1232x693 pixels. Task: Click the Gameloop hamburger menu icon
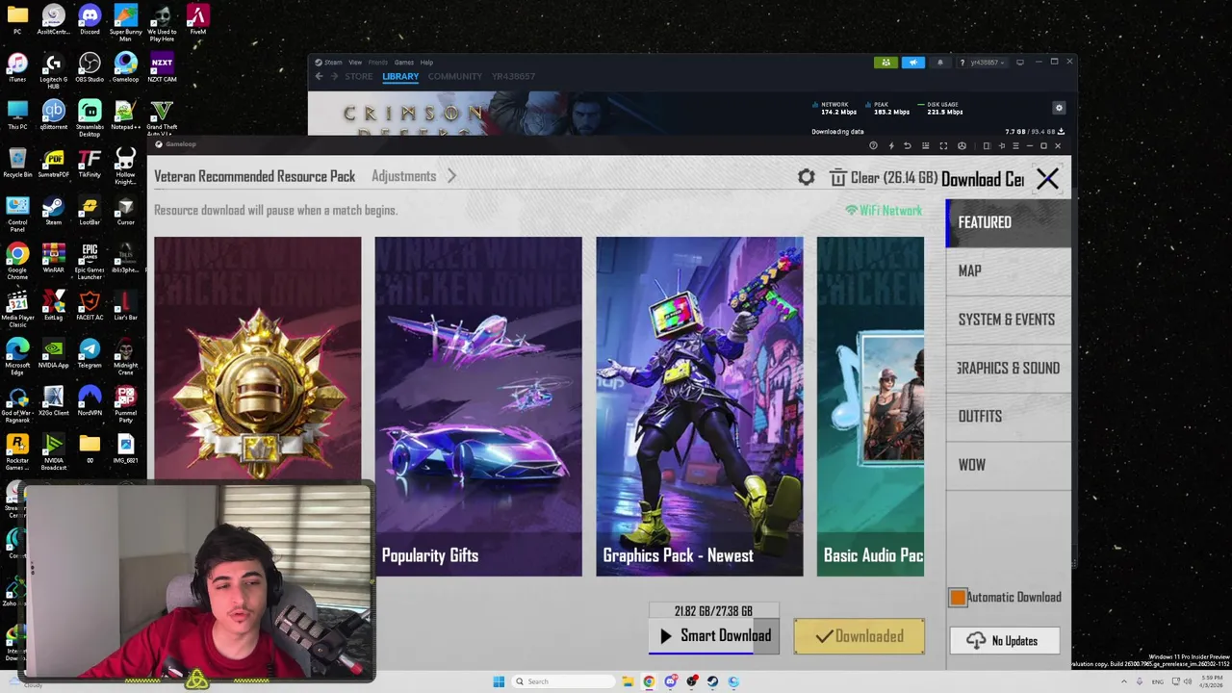click(x=1015, y=146)
